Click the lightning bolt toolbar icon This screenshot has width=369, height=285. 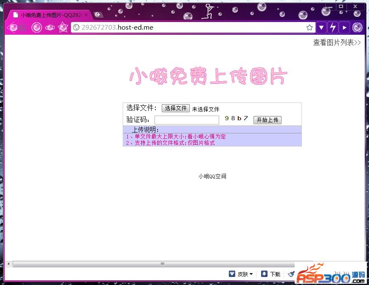(333, 28)
